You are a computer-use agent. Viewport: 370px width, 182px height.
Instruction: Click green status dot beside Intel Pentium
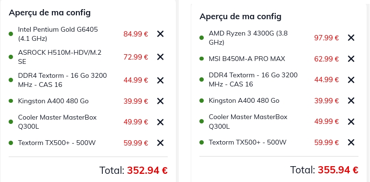pos(11,34)
